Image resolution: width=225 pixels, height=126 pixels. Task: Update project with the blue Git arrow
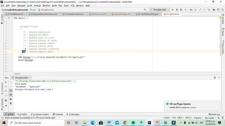(195, 10)
